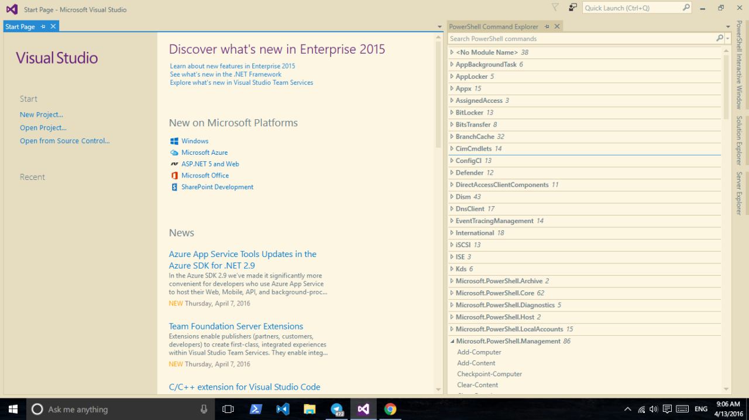Open the taskbar clock and date
Screen dimensions: 749x420
coord(728,409)
